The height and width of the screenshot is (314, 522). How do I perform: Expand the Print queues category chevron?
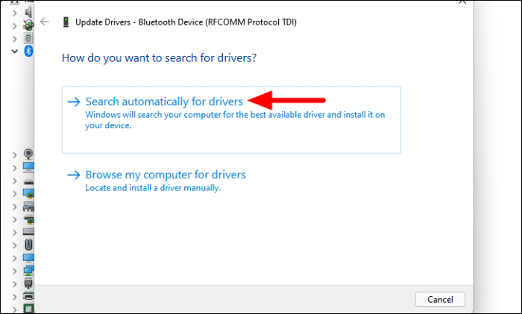point(14,297)
